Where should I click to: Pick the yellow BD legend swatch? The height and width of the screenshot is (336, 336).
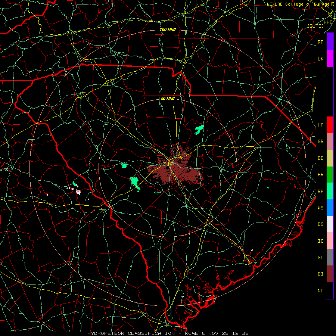click(x=330, y=158)
